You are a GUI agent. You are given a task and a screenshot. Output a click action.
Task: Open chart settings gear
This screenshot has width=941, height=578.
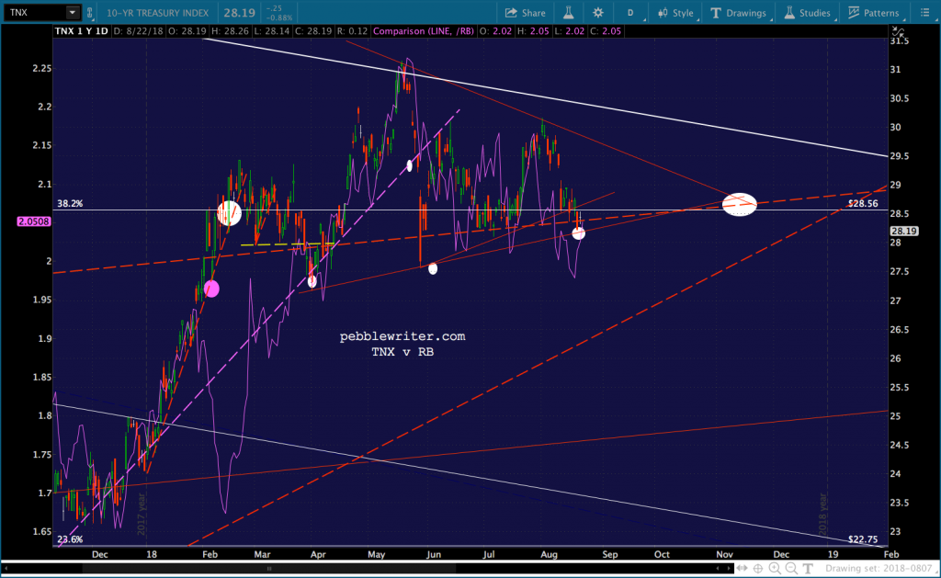(x=597, y=13)
